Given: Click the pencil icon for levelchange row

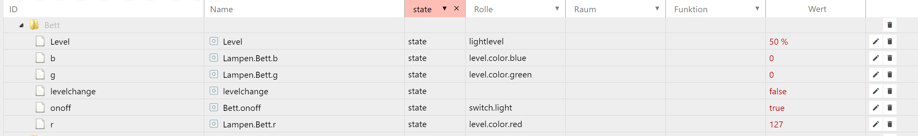Looking at the screenshot, I should (x=876, y=91).
